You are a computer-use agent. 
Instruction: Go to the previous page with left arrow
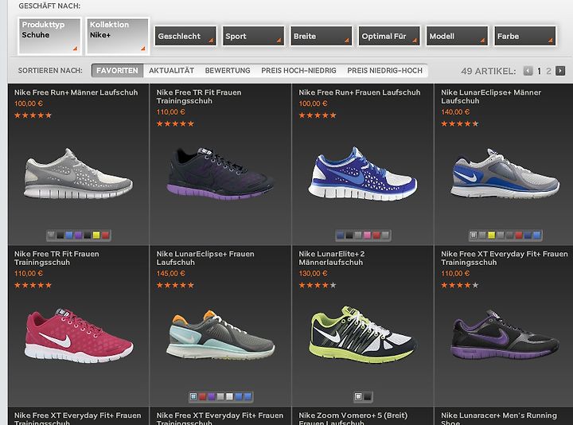click(528, 71)
